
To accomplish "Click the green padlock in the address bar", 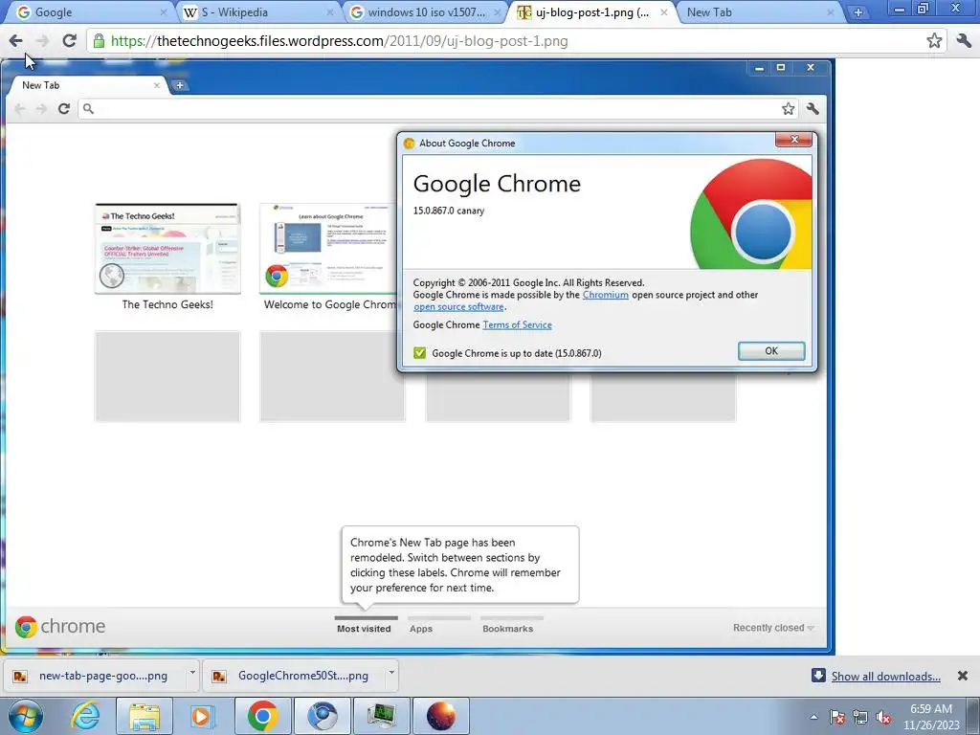I will 99,41.
